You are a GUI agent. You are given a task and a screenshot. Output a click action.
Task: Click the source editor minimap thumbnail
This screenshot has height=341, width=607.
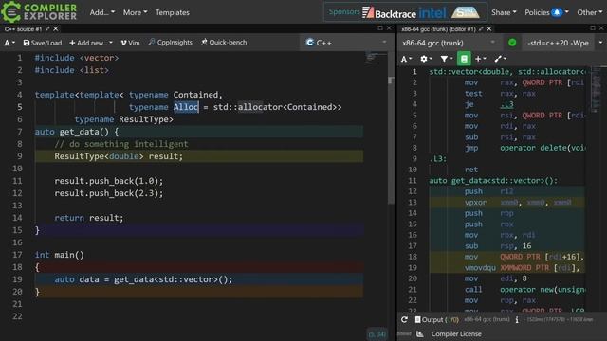[x=376, y=58]
